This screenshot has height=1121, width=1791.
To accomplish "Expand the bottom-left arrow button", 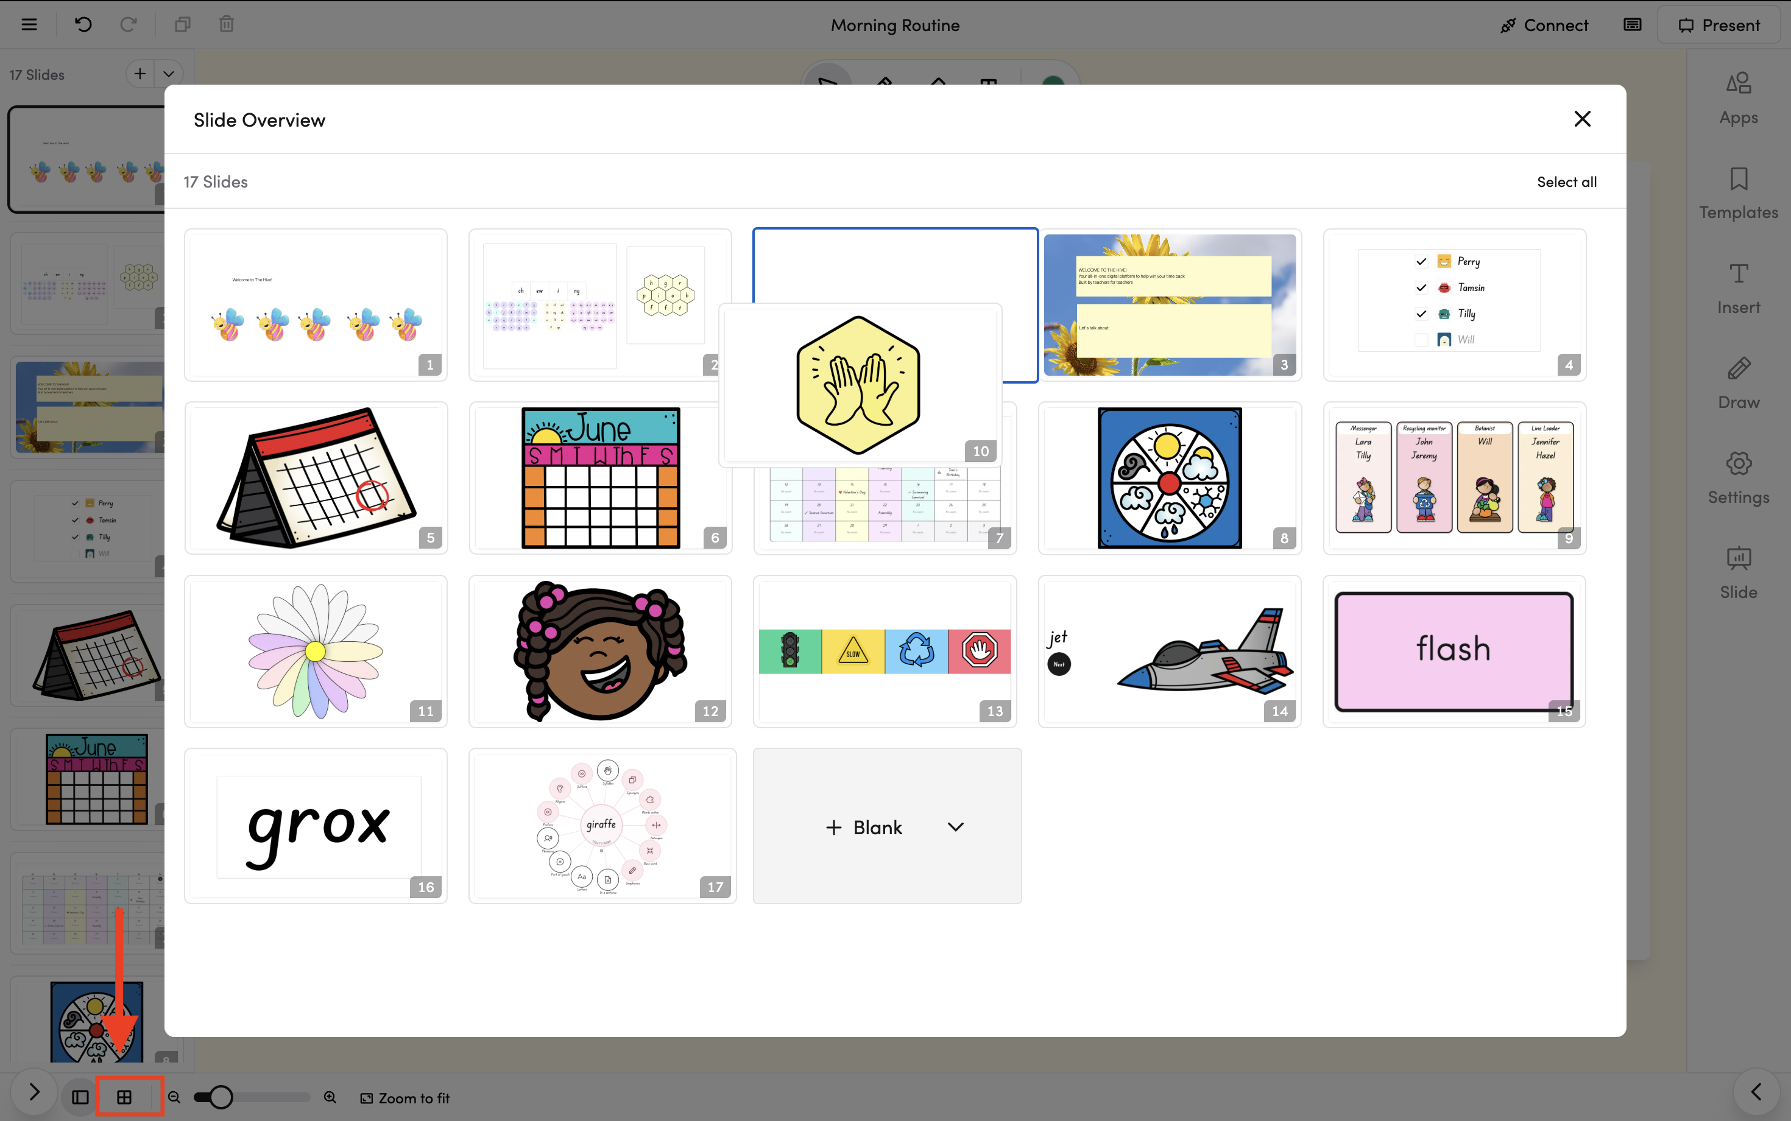I will pos(34,1091).
